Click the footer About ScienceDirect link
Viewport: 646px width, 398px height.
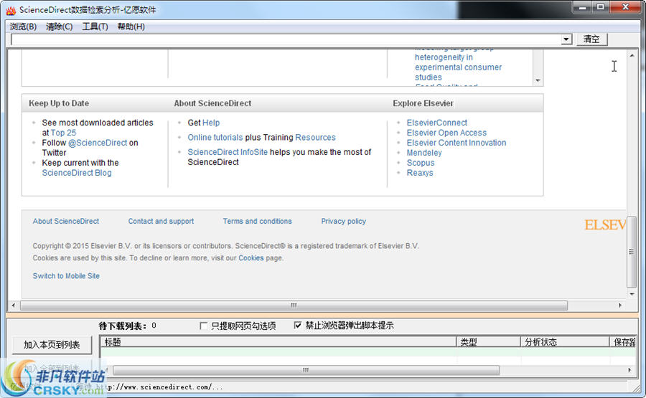[x=66, y=221]
